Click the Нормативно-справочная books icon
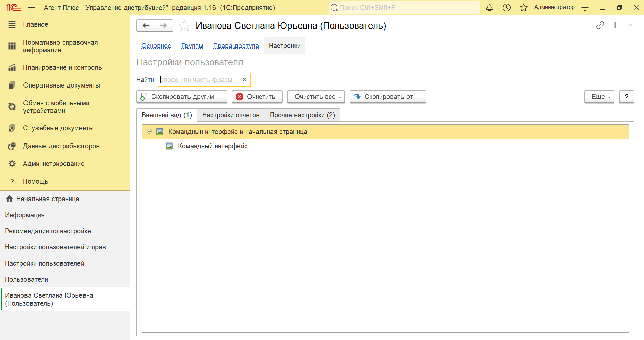Screen dimensions: 644x340 12,46
